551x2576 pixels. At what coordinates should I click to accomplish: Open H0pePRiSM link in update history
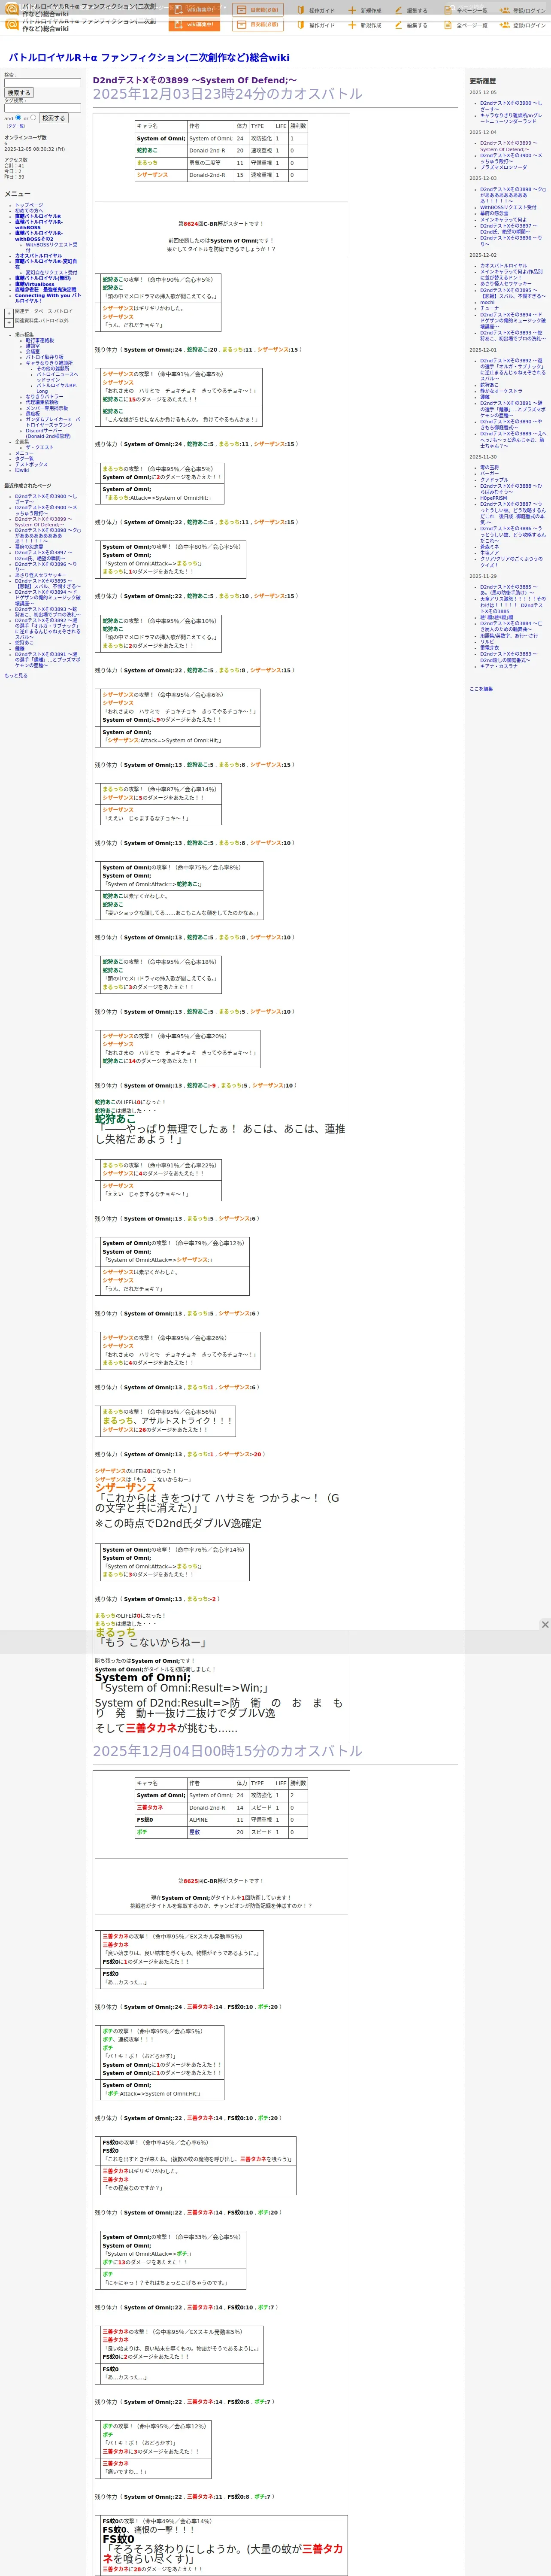point(493,498)
